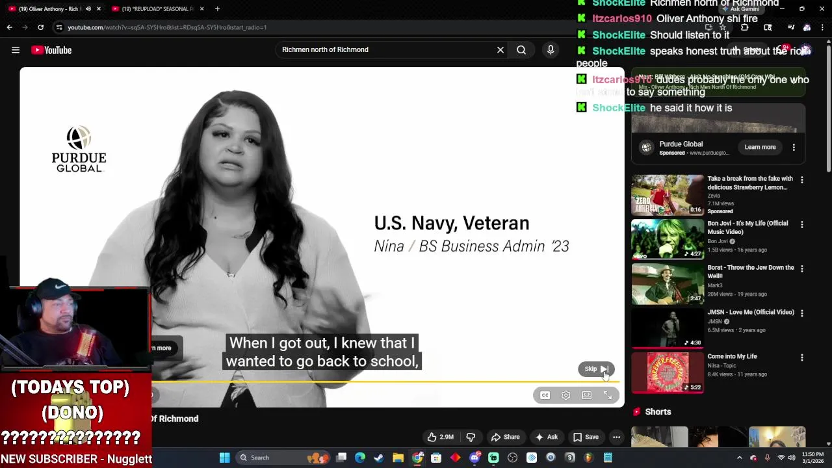Open a new browser tab

pos(217,9)
